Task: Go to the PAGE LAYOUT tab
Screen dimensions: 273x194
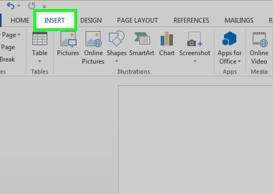Action: click(137, 20)
